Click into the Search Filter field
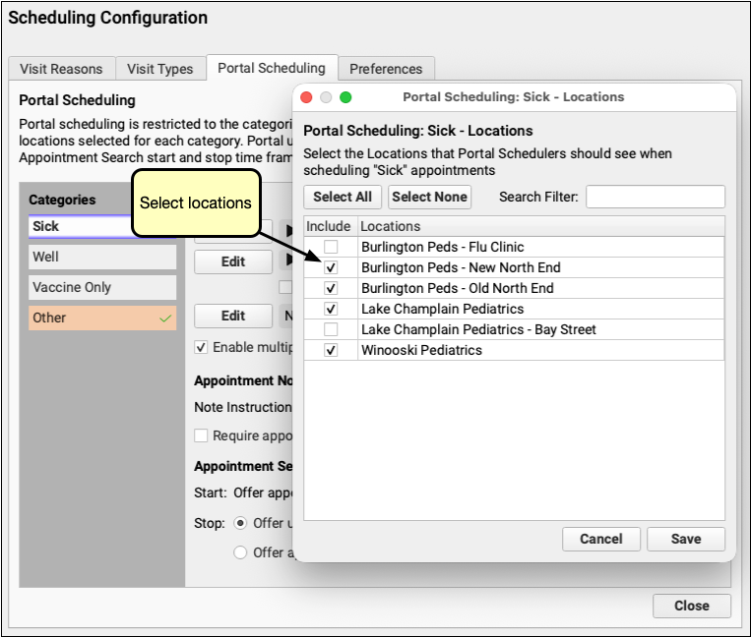This screenshot has height=637, width=751. coord(655,197)
